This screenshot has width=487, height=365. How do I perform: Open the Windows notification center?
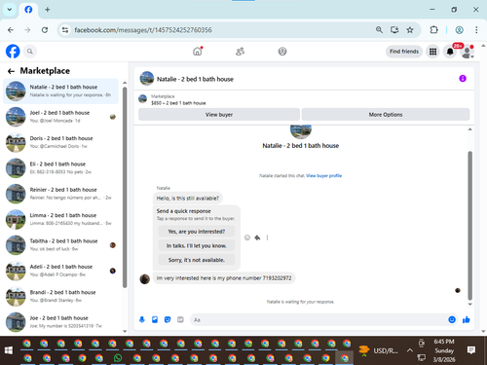click(x=471, y=350)
